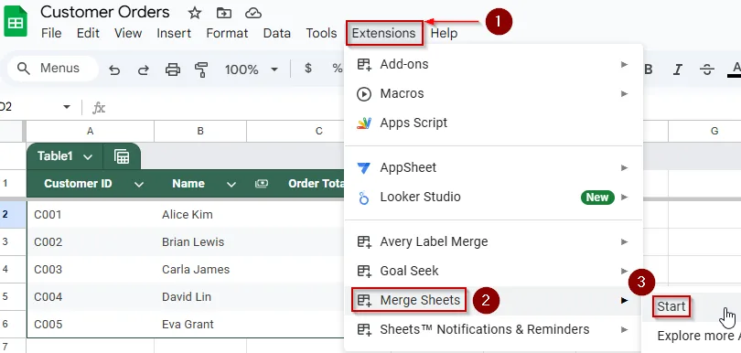Click the move to folder icon
The height and width of the screenshot is (353, 741).
tap(224, 13)
